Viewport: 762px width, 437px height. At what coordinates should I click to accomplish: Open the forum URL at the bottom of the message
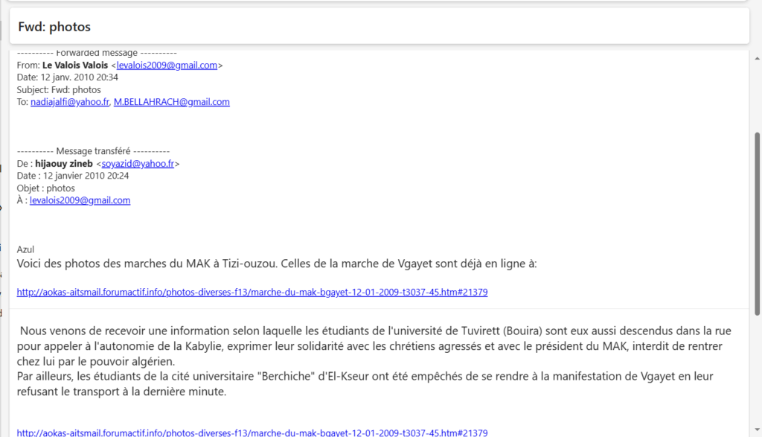252,433
